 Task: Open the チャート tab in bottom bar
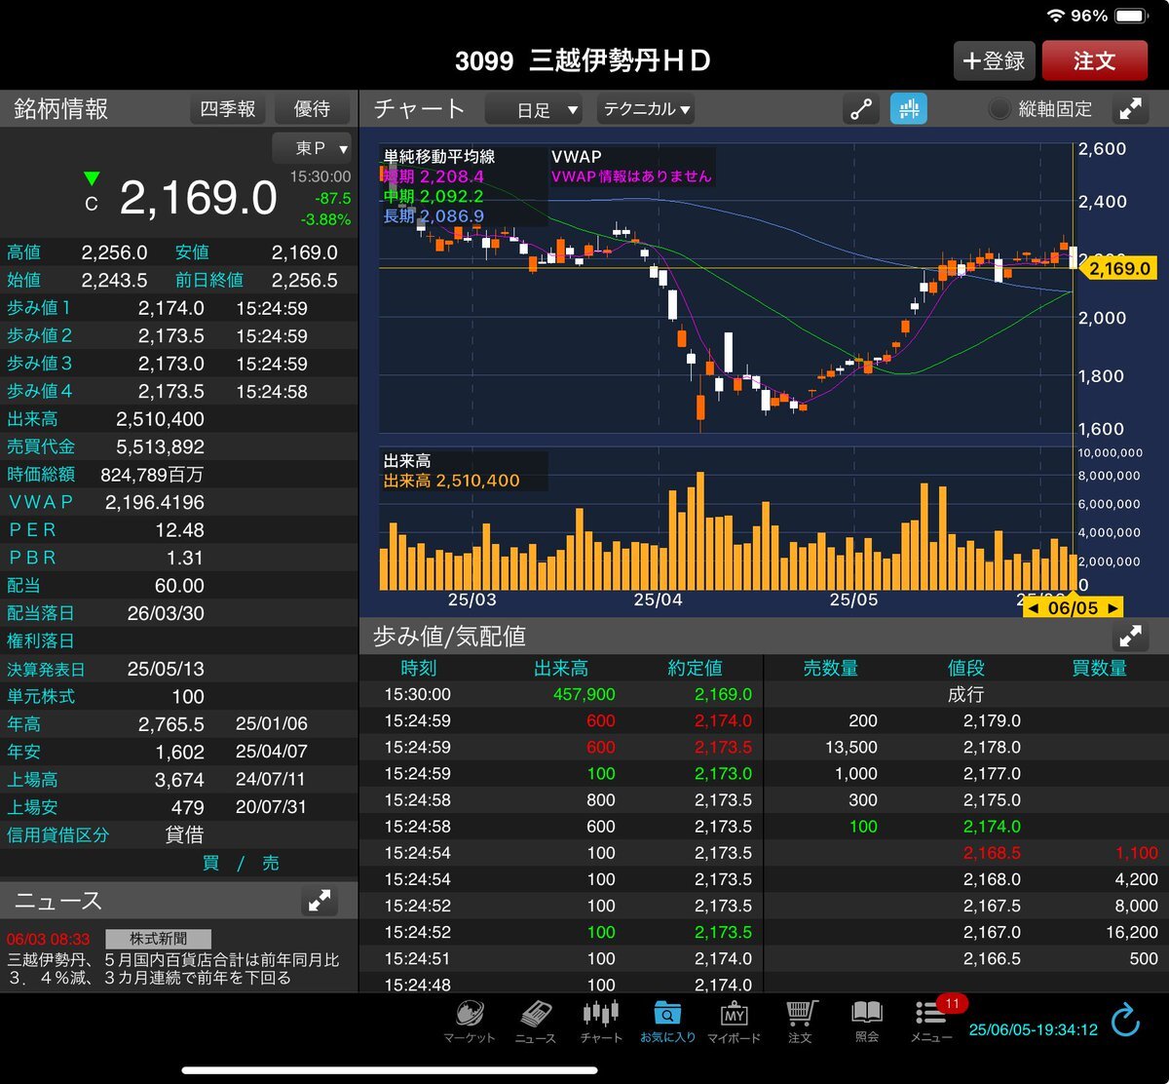coord(601,1022)
